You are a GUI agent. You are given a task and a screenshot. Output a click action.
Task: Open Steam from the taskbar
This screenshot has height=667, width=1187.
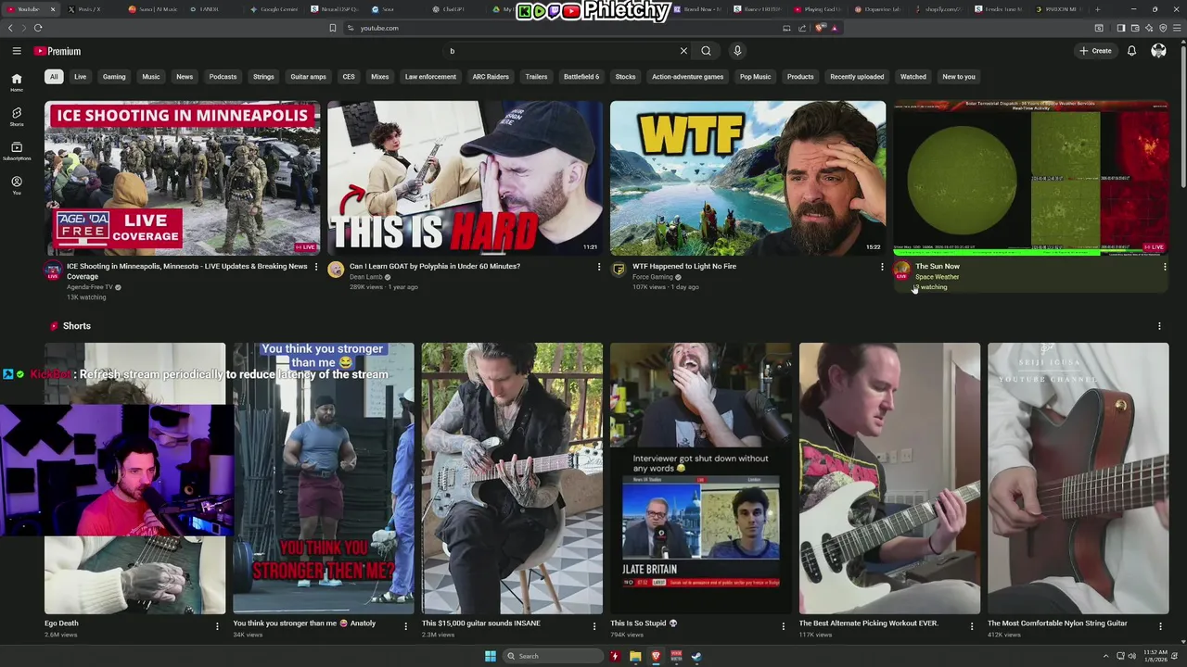696,656
